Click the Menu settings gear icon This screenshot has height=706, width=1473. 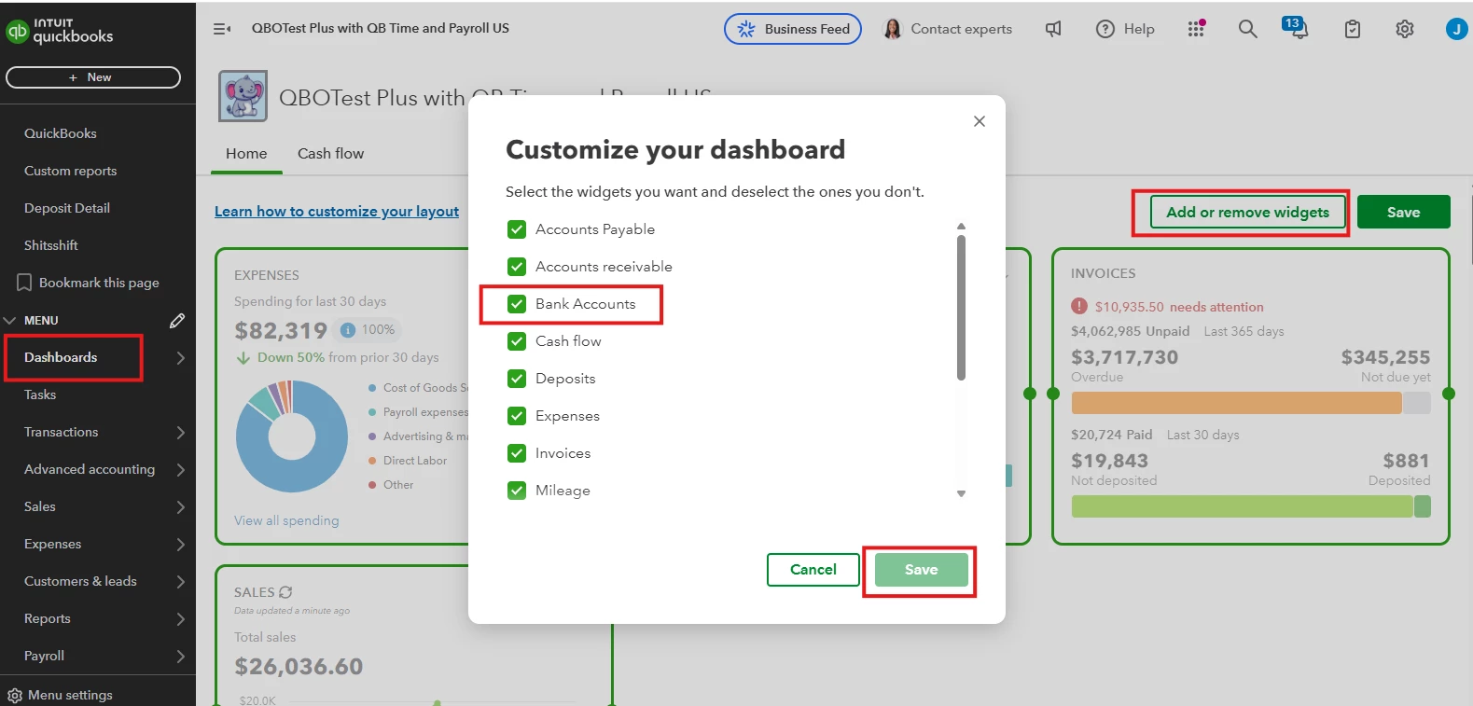pyautogui.click(x=15, y=695)
